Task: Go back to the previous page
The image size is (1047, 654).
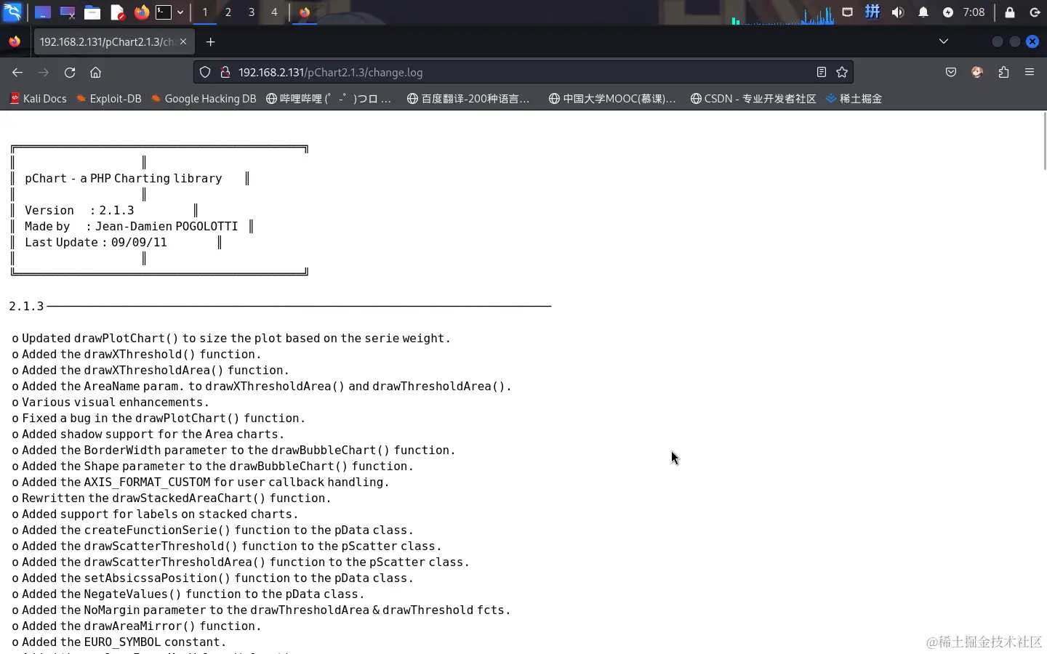Action: 17,72
